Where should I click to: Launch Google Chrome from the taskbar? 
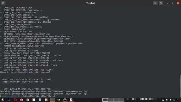(x=28, y=100)
